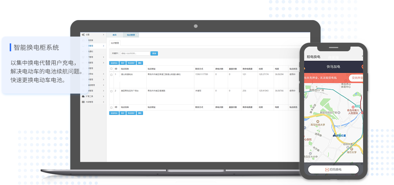Tap the scan icon in 扫码换电 button

click(x=326, y=170)
